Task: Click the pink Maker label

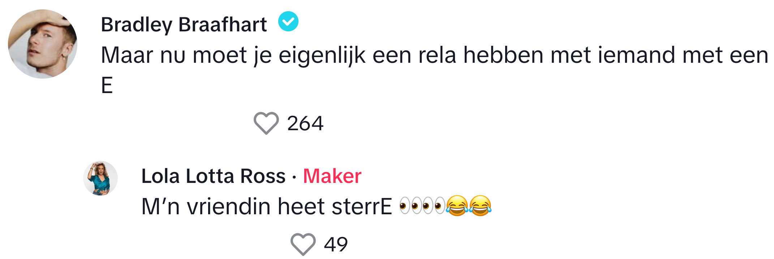Action: pos(332,176)
